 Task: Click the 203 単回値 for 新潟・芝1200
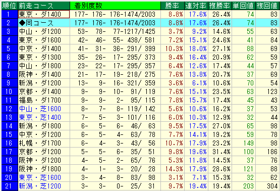coord(244,186)
